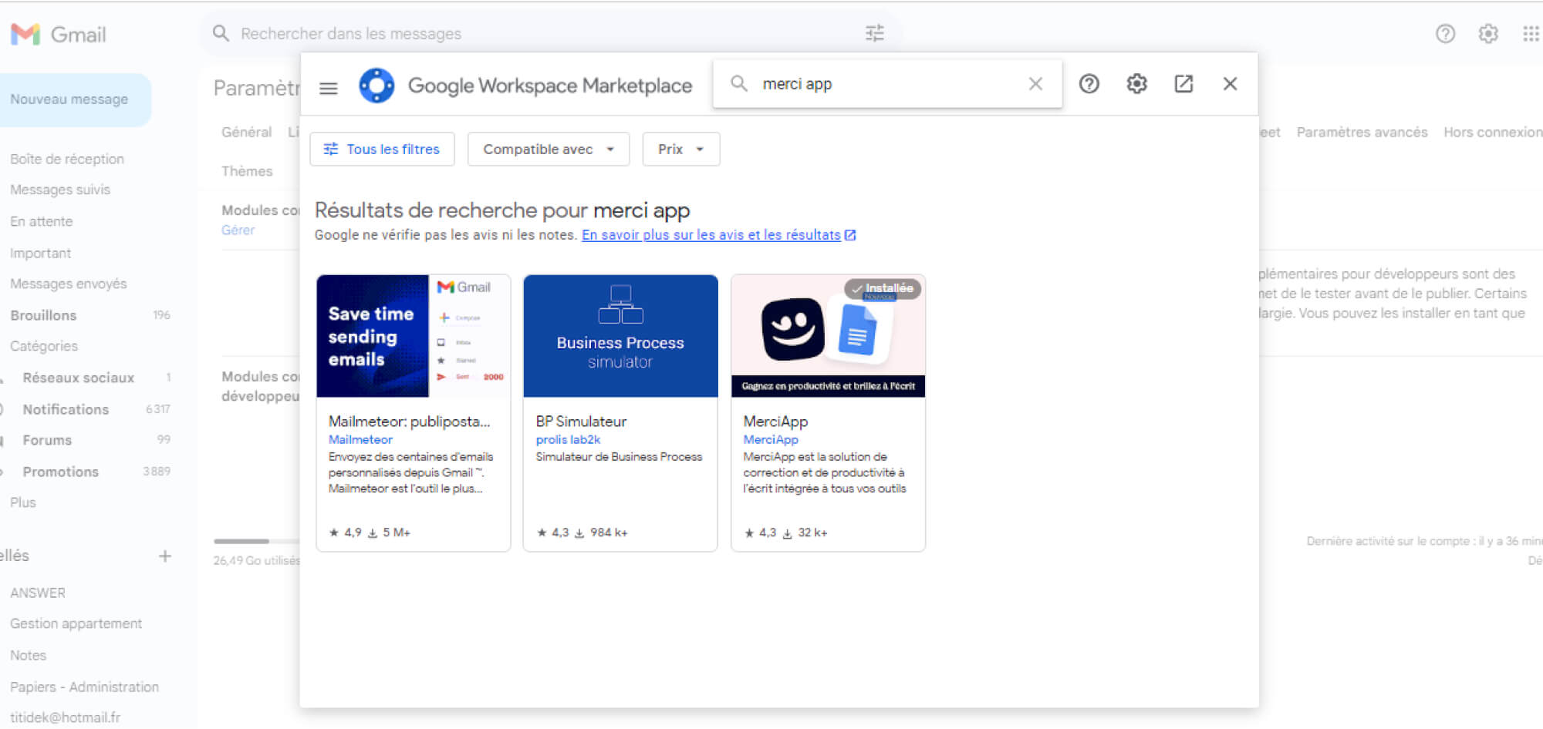1543x729 pixels.
Task: Click Nouveau message to compose
Action: pyautogui.click(x=69, y=99)
